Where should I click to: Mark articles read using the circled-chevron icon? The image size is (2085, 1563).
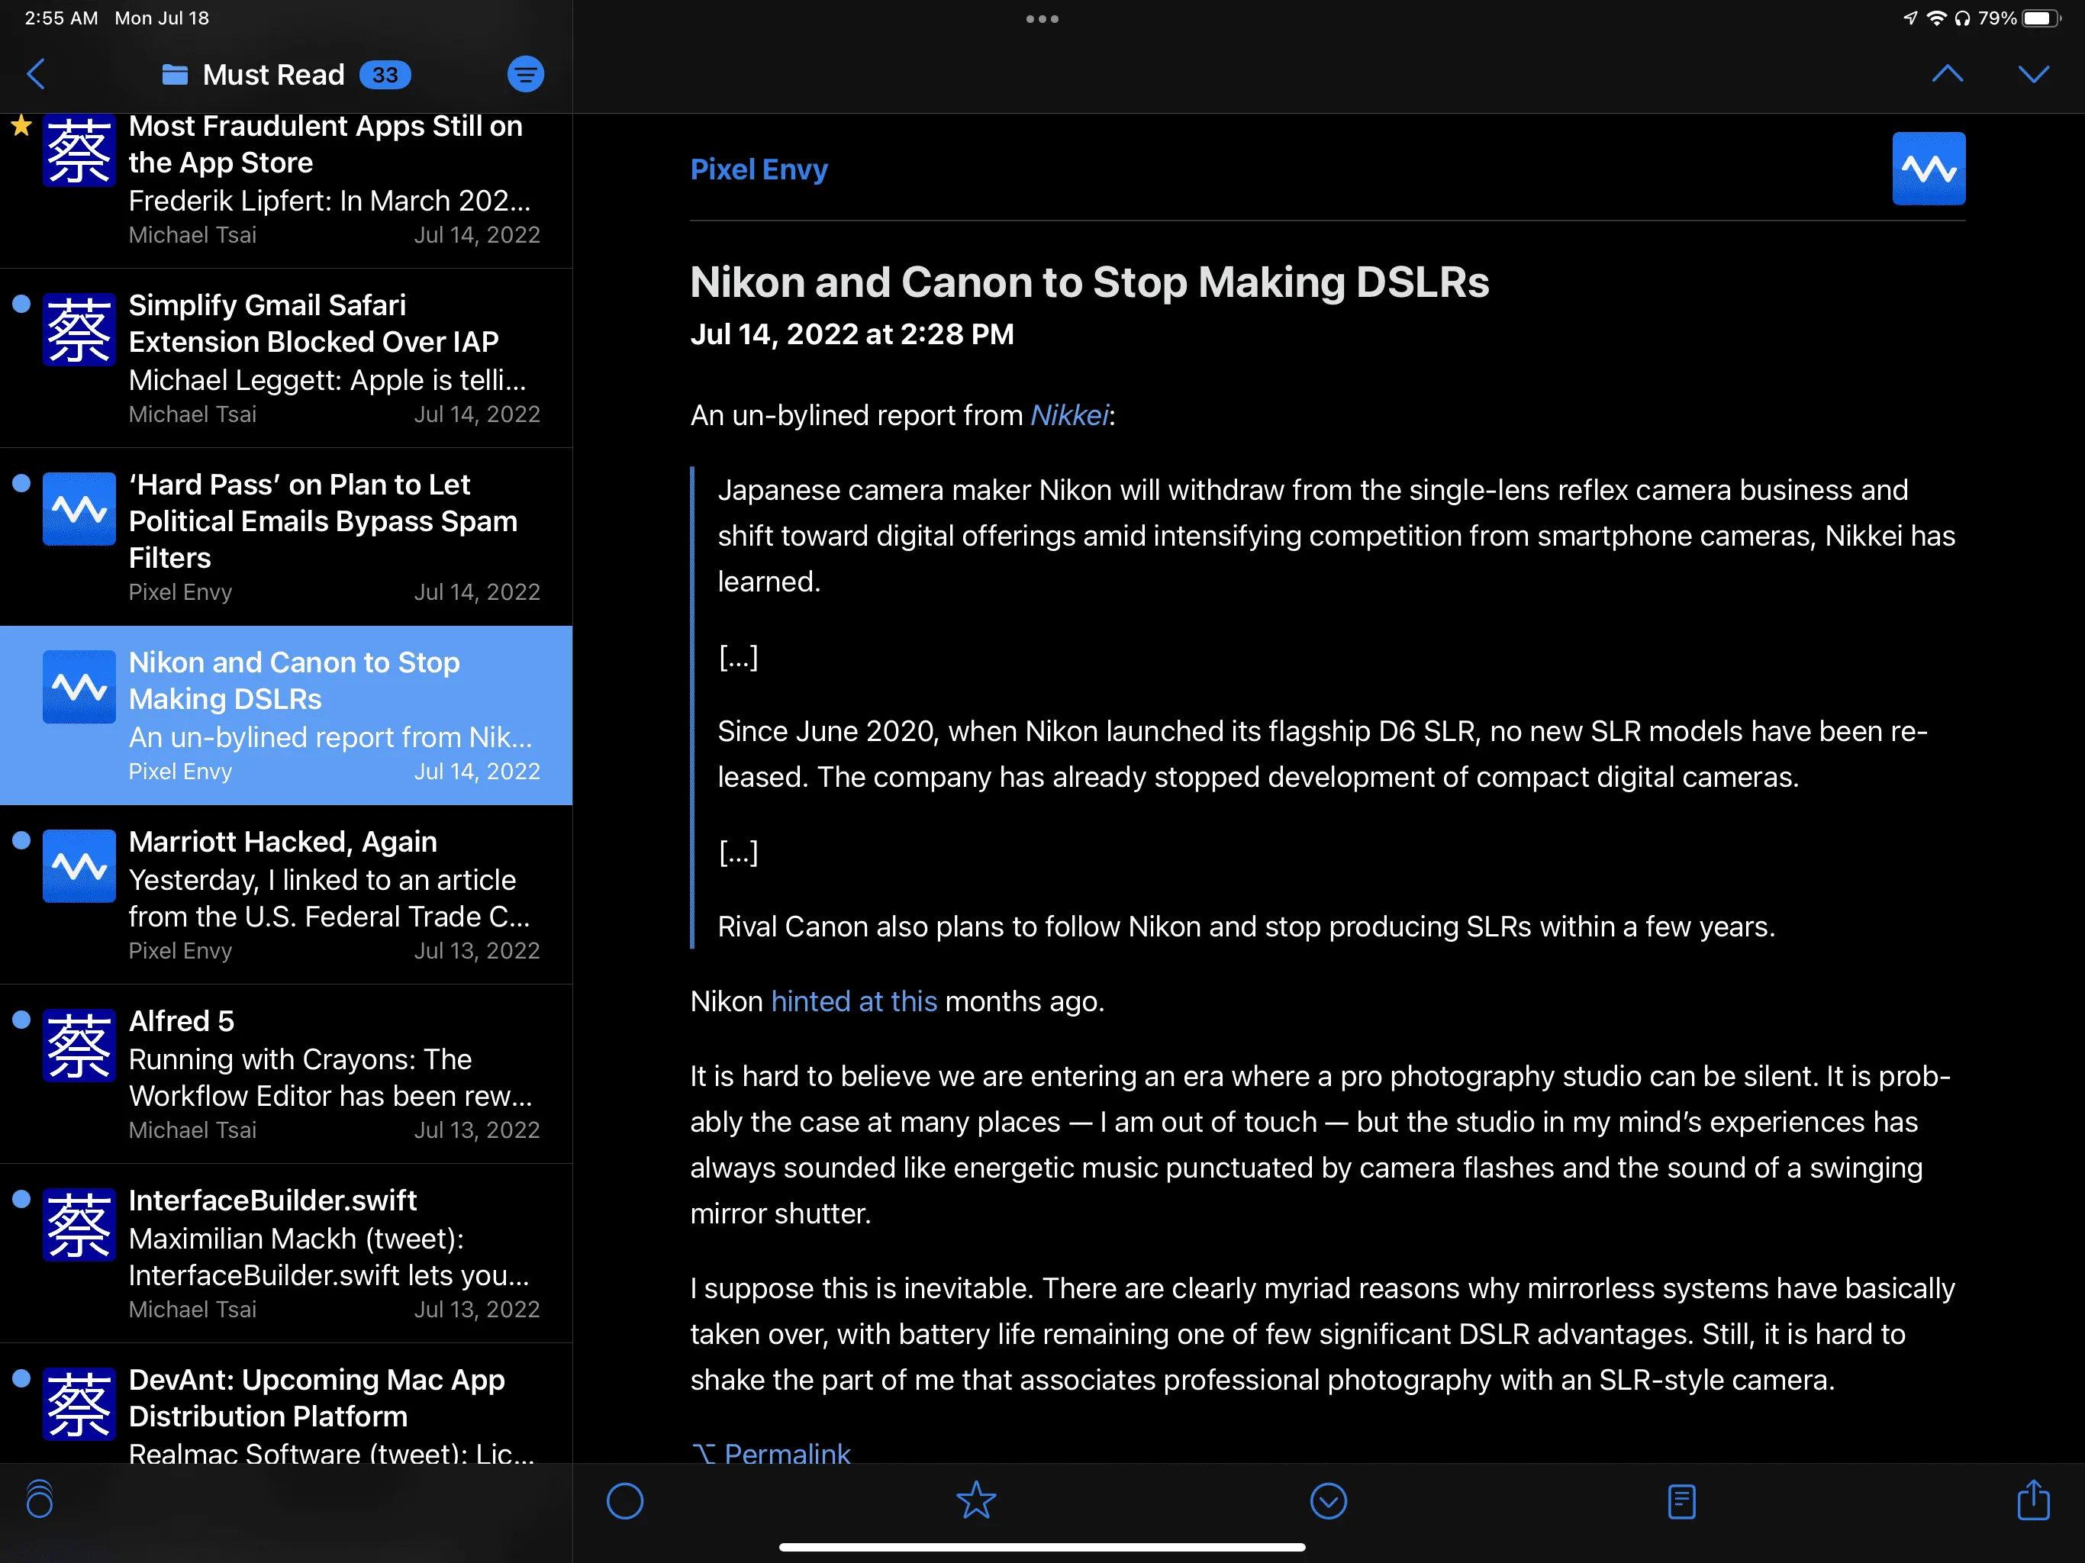pyautogui.click(x=1328, y=1500)
